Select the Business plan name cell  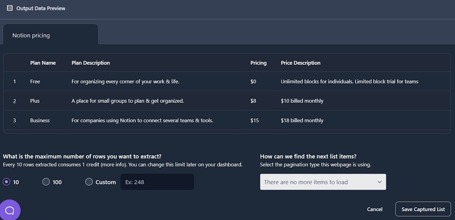coord(40,120)
